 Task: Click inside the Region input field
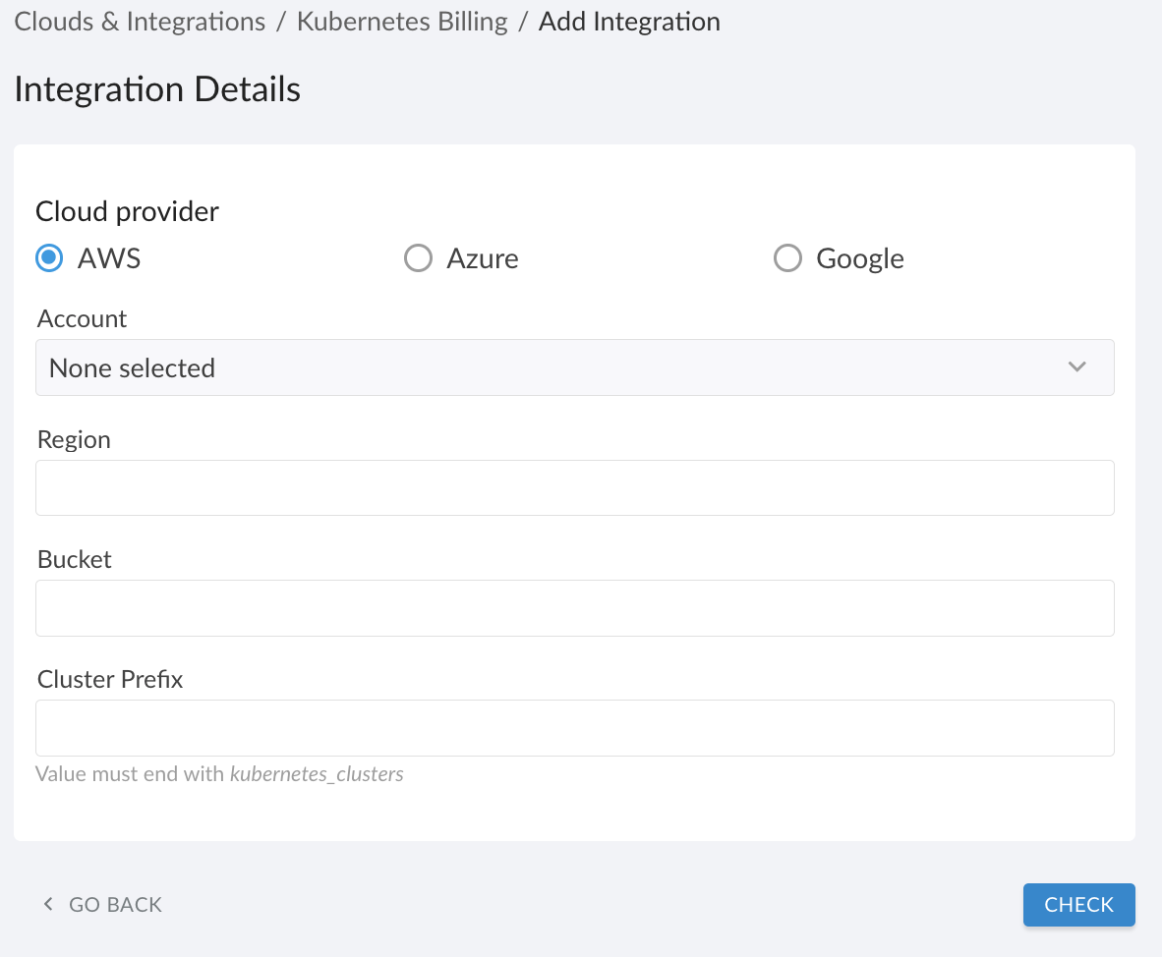point(574,487)
